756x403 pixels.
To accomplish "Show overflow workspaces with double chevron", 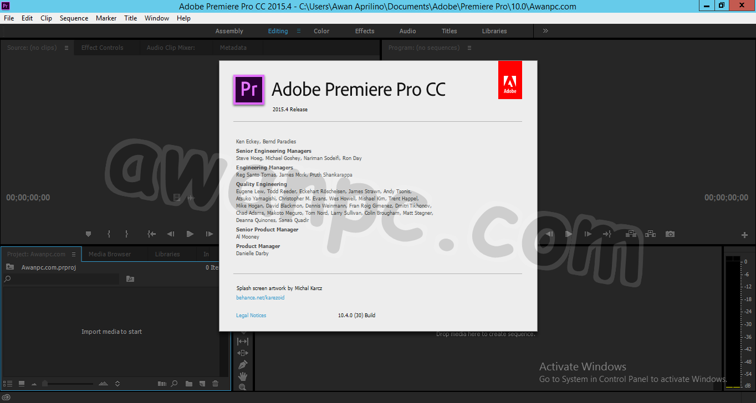I will 545,31.
